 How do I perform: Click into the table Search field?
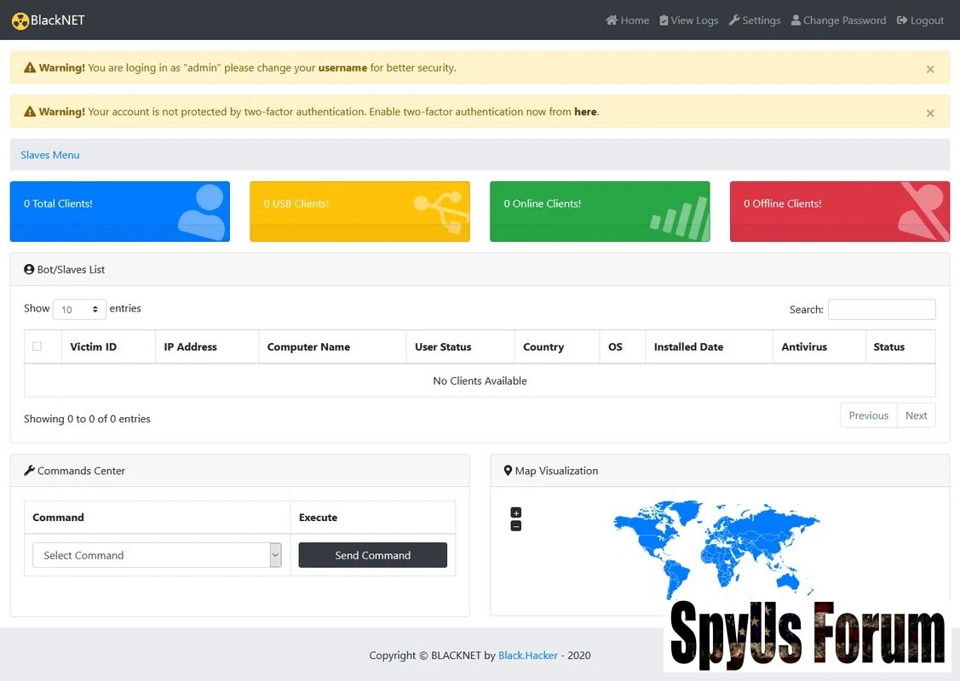pos(881,310)
